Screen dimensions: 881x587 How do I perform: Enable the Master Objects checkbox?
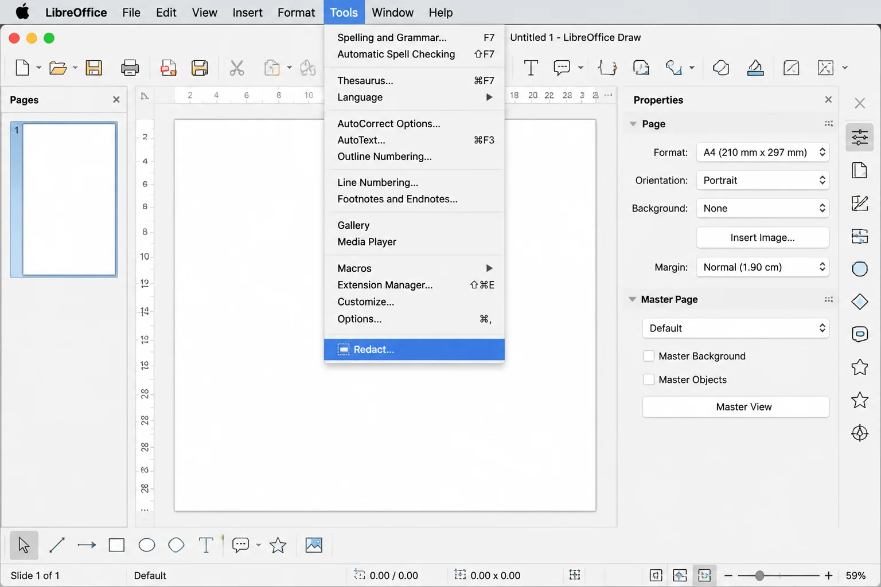click(x=649, y=379)
